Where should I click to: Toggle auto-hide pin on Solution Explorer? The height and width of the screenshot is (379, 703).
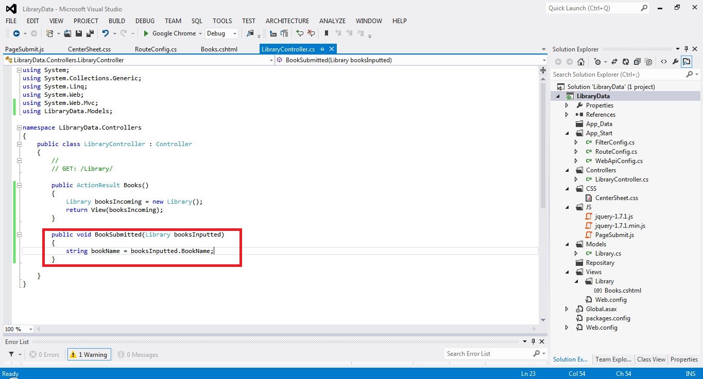[687, 49]
